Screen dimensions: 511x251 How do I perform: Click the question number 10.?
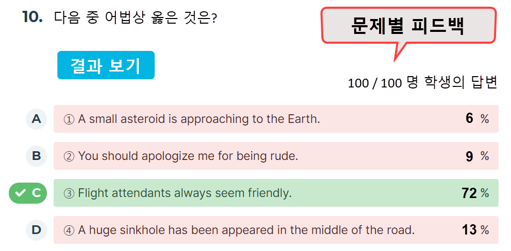pyautogui.click(x=32, y=16)
